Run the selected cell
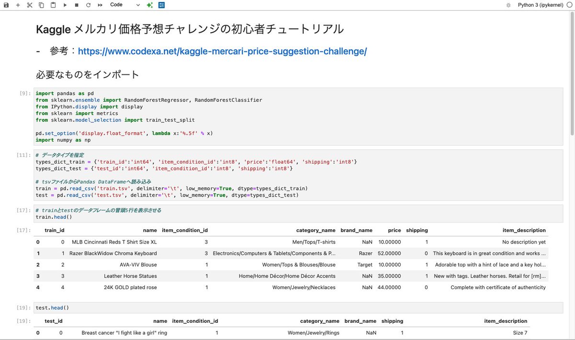The height and width of the screenshot is (340, 575). tap(65, 5)
